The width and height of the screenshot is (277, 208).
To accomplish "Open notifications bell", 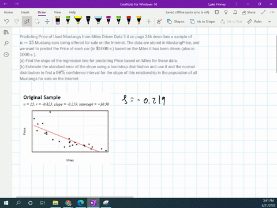I will [235, 12].
